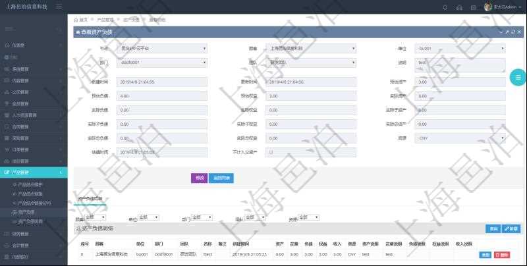Open the message icon beside the avatar
The width and height of the screenshot is (527, 266).
click(x=474, y=7)
